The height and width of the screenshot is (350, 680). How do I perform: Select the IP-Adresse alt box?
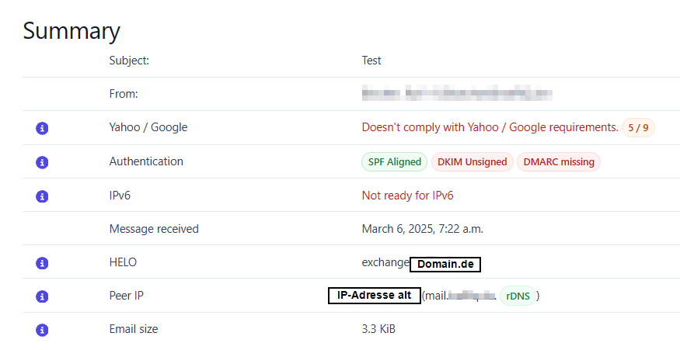[375, 296]
